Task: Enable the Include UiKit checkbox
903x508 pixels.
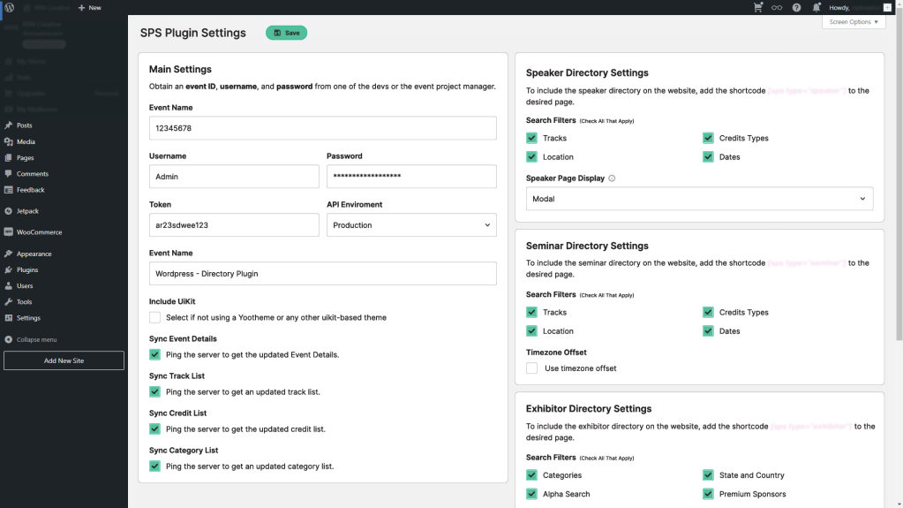Action: pyautogui.click(x=155, y=317)
